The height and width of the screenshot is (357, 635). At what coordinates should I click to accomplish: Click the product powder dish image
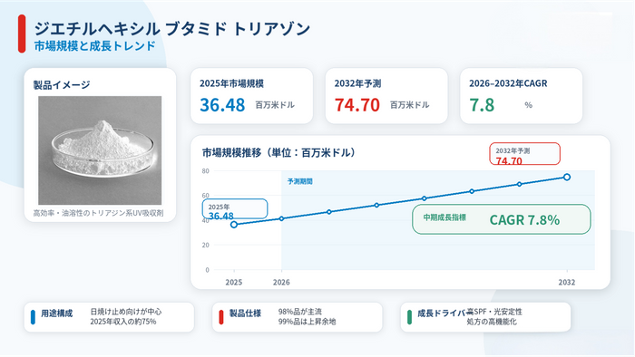pyautogui.click(x=100, y=150)
